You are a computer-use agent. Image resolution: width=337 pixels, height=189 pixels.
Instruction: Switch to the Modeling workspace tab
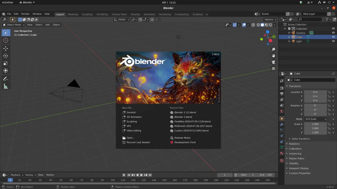(73, 14)
